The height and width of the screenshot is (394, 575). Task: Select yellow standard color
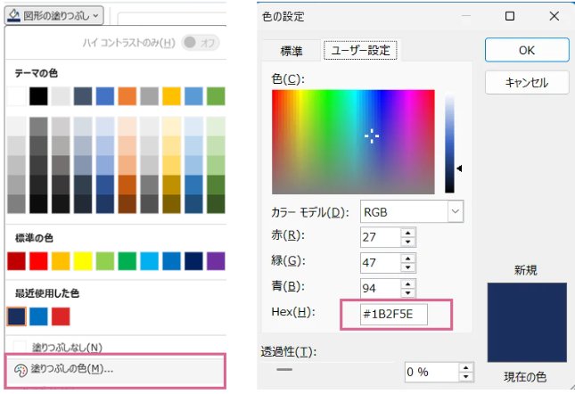(83, 261)
